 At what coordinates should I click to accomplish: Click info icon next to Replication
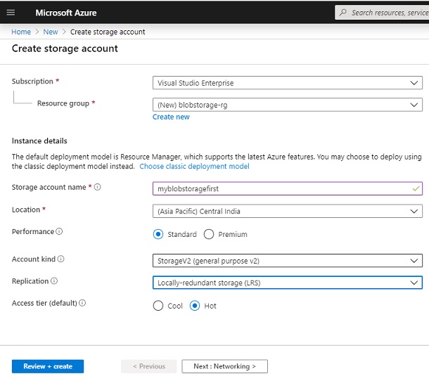click(x=54, y=281)
